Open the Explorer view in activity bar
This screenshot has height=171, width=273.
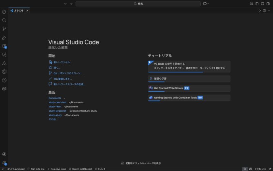4,12
